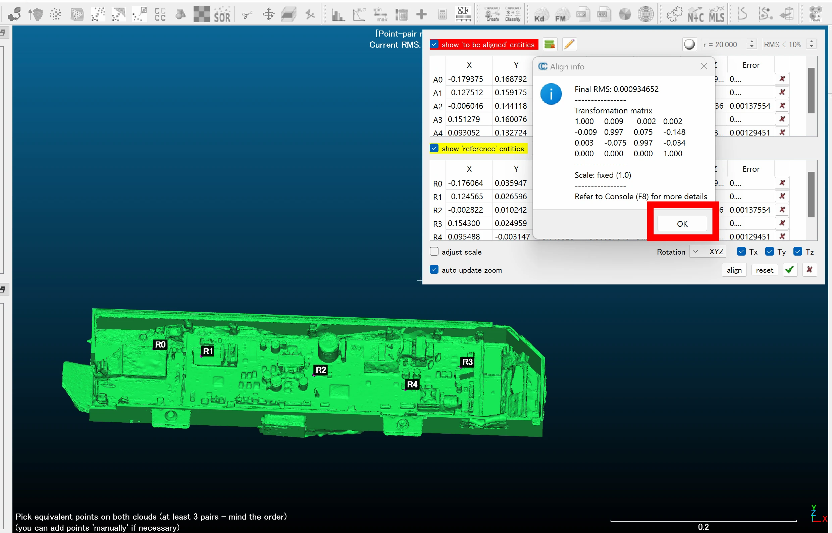Enable the adjust scale checkbox
Screen dimensions: 832x533
[434, 252]
